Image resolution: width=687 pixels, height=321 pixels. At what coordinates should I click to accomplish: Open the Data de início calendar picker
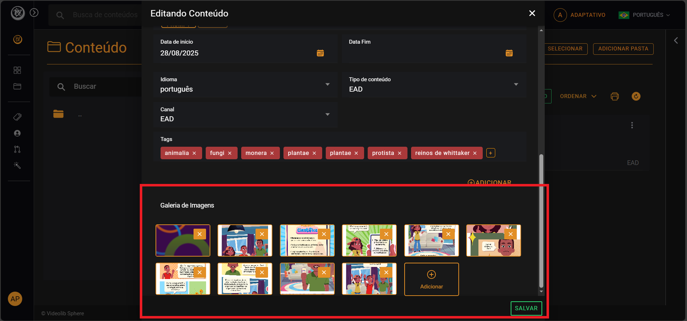320,53
